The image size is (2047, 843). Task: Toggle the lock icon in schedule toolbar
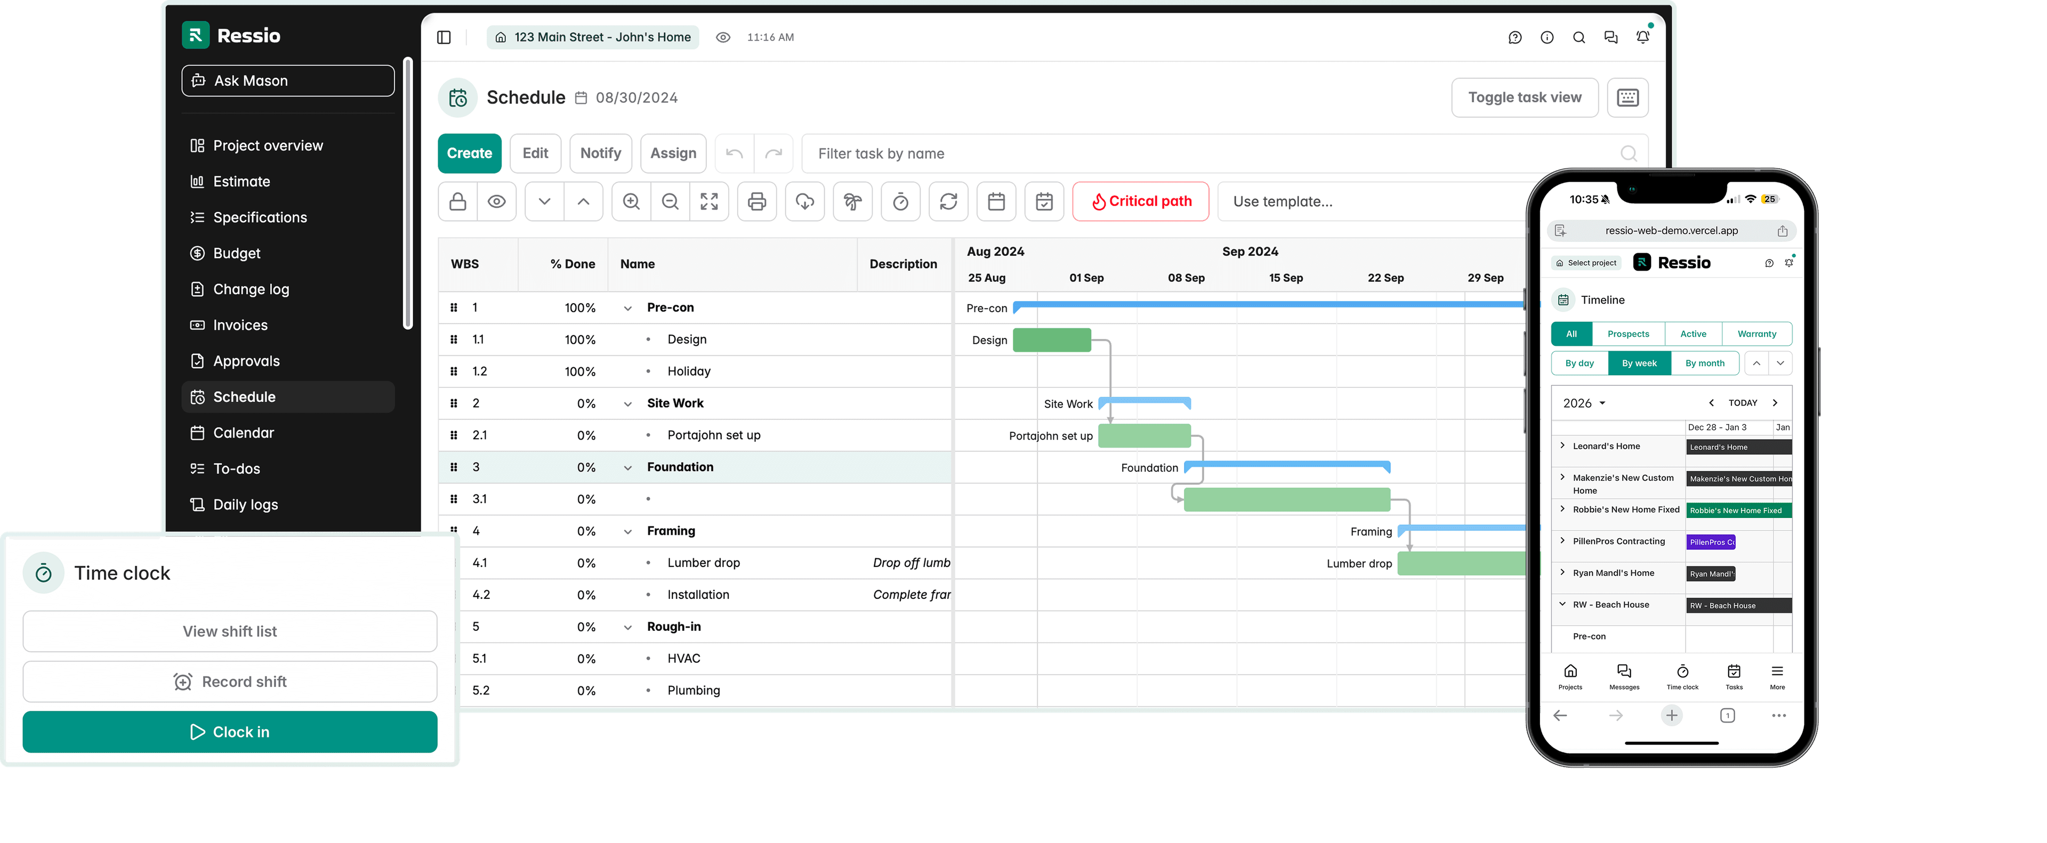pos(458,202)
